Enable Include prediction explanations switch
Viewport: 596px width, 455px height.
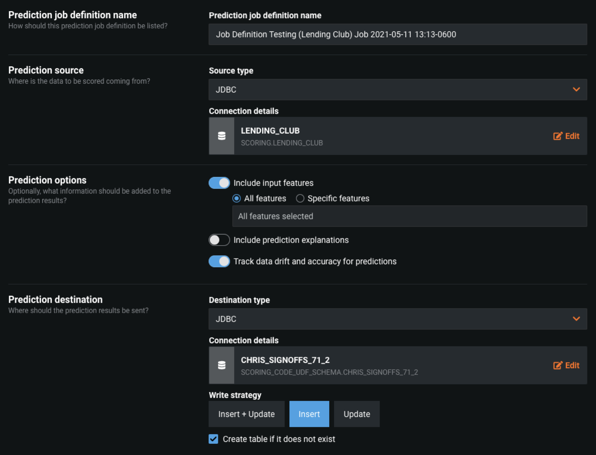(219, 240)
